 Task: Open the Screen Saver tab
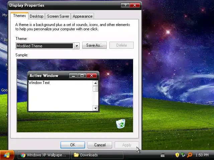(58, 16)
